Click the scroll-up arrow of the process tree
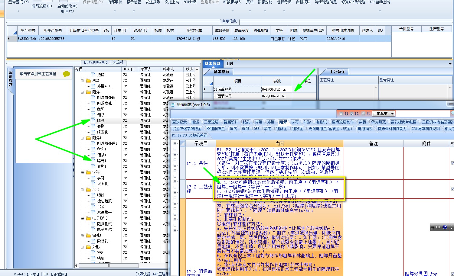Viewport: 454px width, 276px height. click(x=197, y=69)
